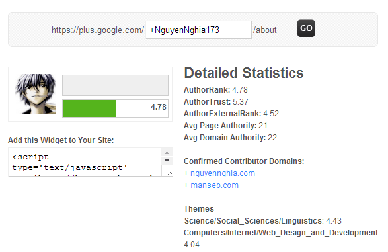Screen dimensions: 388x252
Task: Click the Avg Page Authority: 21 line
Action: pos(225,126)
